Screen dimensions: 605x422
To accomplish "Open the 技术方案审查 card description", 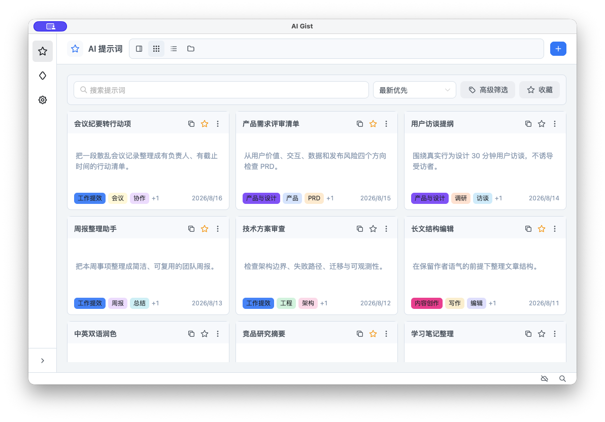I will click(315, 267).
